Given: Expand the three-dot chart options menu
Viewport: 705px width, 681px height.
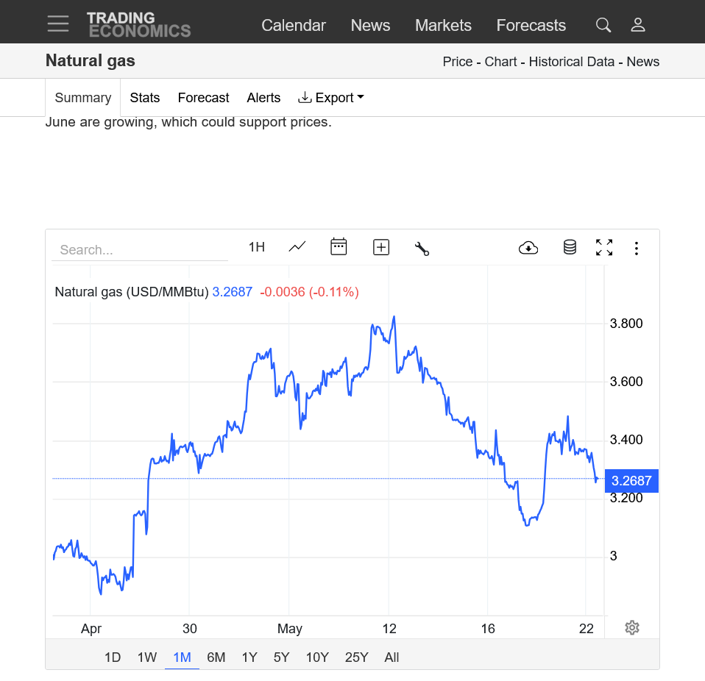Looking at the screenshot, I should [x=637, y=249].
